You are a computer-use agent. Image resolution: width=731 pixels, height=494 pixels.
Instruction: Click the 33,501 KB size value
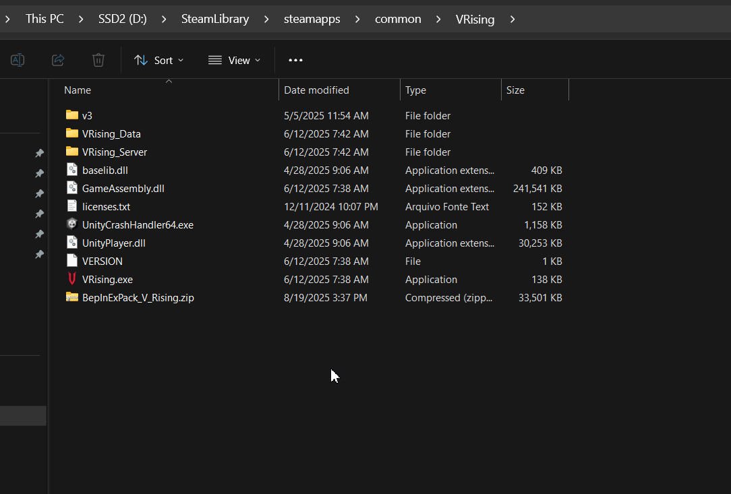click(x=540, y=297)
